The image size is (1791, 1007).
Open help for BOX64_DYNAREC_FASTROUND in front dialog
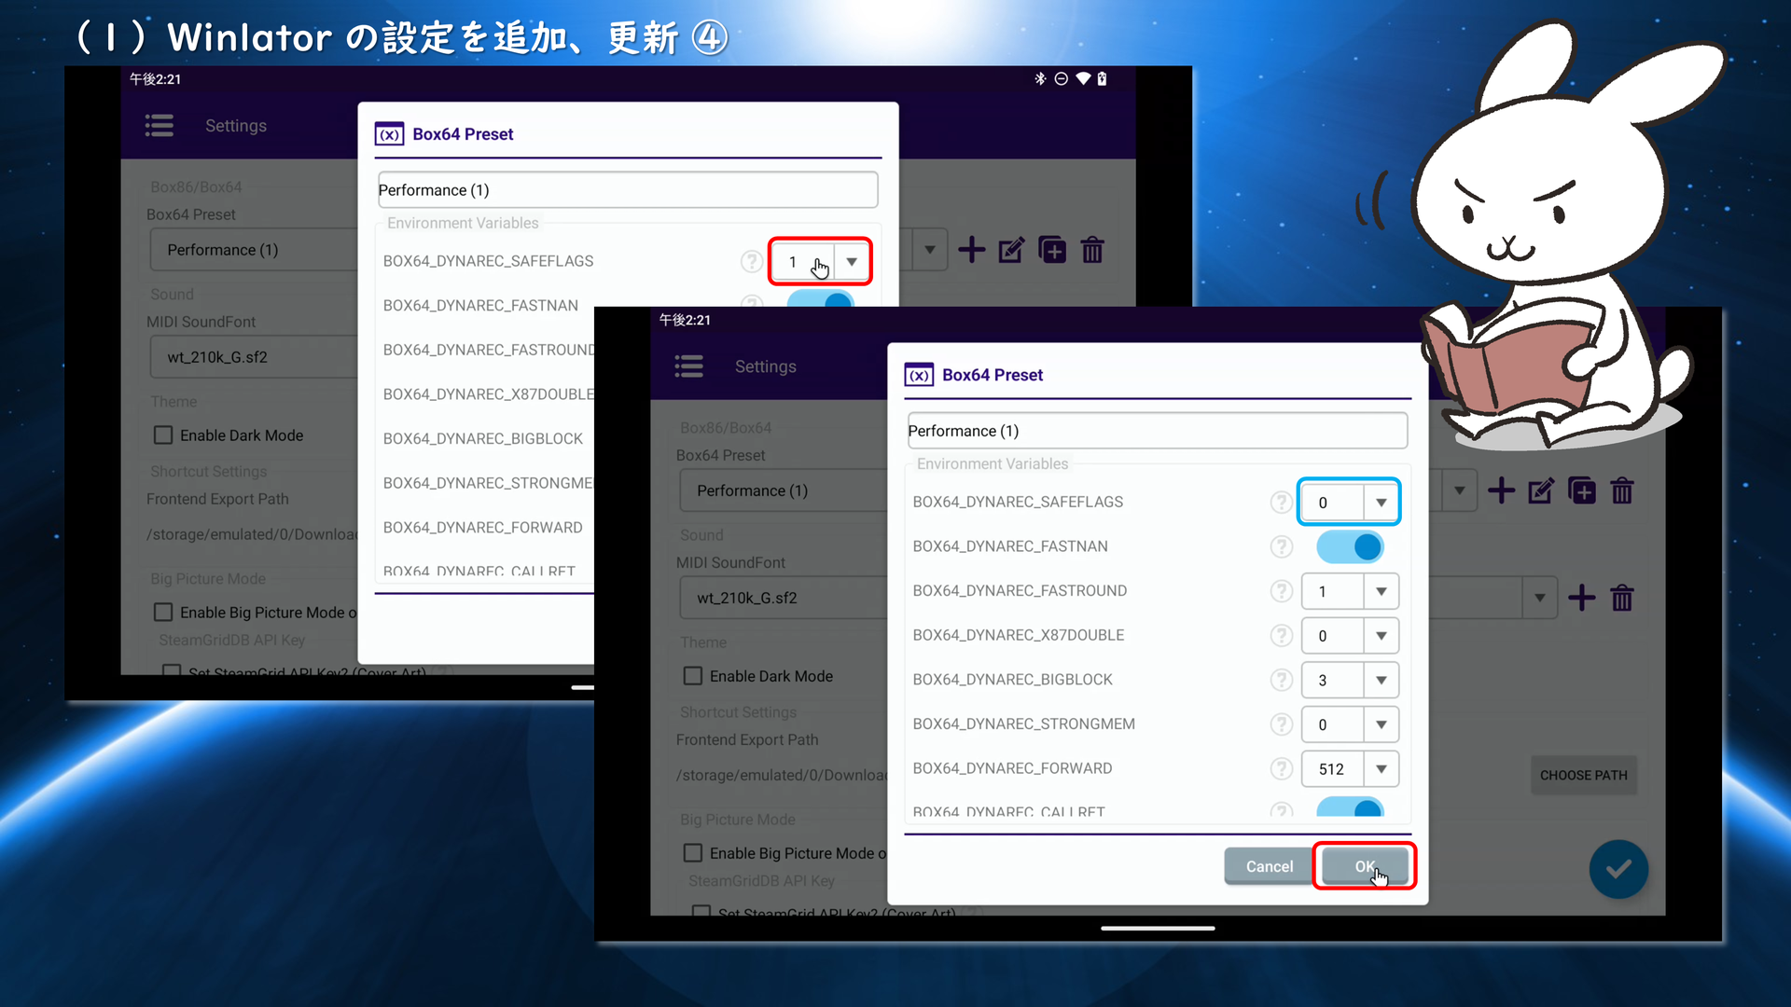coord(1282,591)
